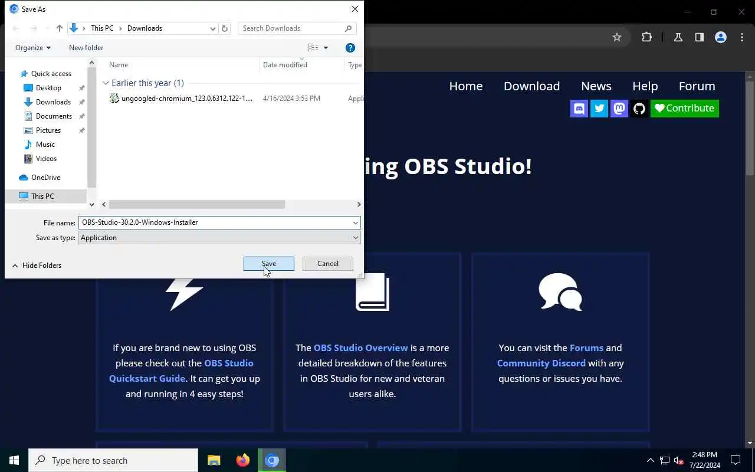The image size is (755, 472).
Task: Click the Cancel button in dialog
Action: (x=328, y=264)
